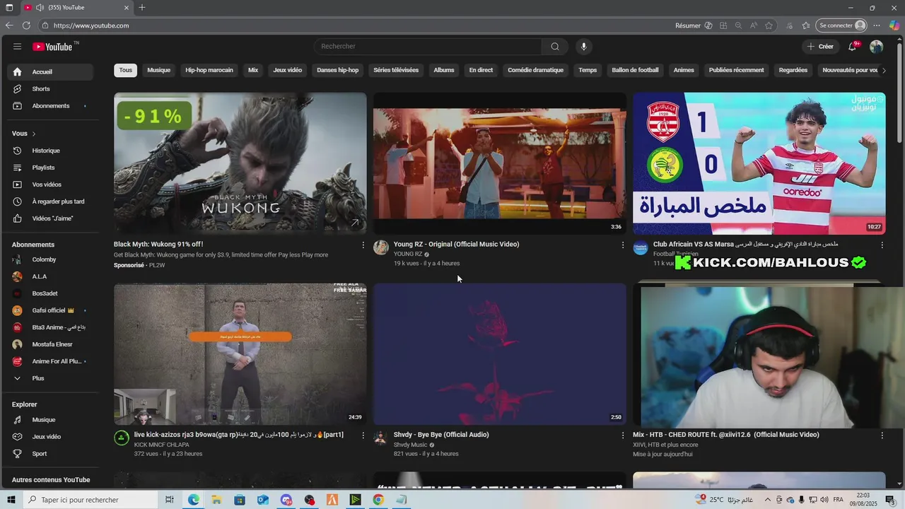Click YOUNG RZ channel name
Image resolution: width=905 pixels, height=509 pixels.
(408, 254)
